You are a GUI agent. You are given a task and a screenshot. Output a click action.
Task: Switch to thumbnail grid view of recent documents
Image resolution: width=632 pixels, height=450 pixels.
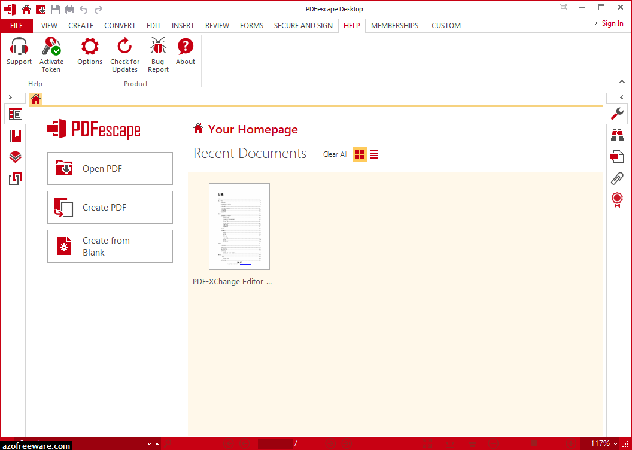(x=360, y=154)
